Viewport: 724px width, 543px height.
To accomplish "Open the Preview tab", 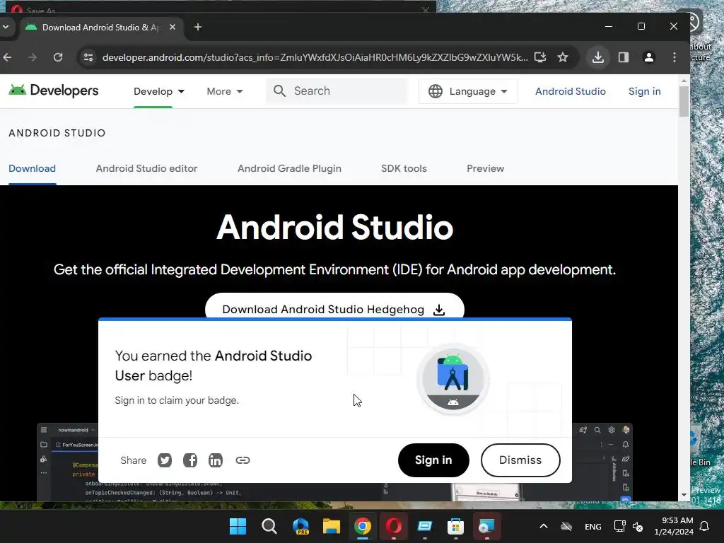I will [x=485, y=168].
